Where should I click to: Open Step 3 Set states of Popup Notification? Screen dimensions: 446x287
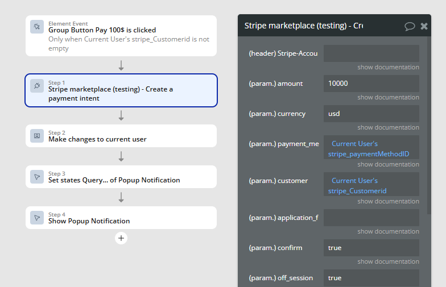tap(121, 177)
